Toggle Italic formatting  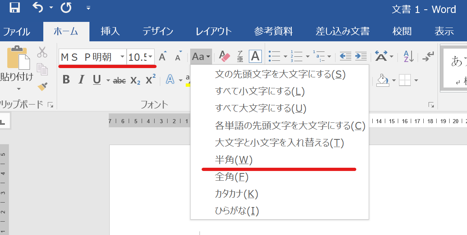tap(81, 80)
